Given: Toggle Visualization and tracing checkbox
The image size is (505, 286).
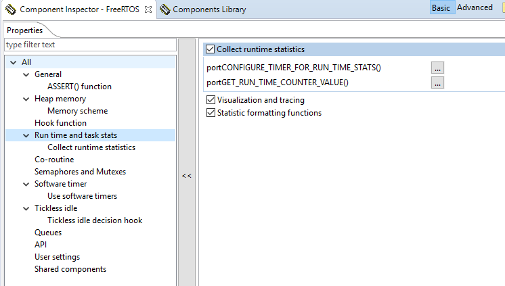Looking at the screenshot, I should tap(211, 100).
